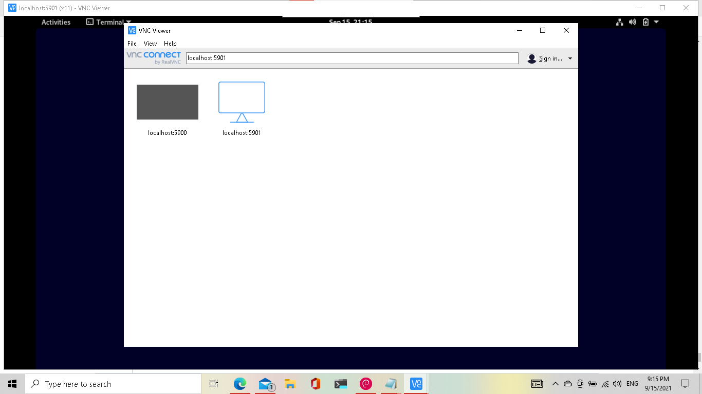Open Notepad from the taskbar
Screen dimensions: 702x394
pyautogui.click(x=390, y=384)
